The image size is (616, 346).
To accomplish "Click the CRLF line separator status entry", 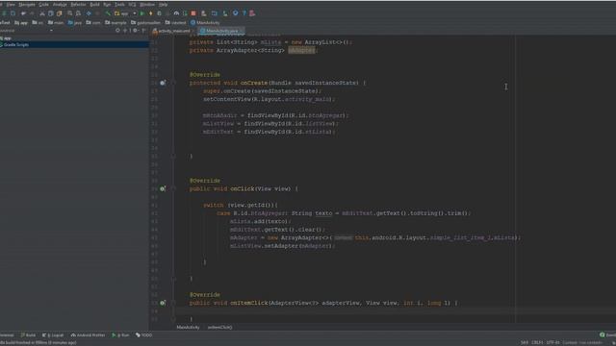I will coord(537,342).
